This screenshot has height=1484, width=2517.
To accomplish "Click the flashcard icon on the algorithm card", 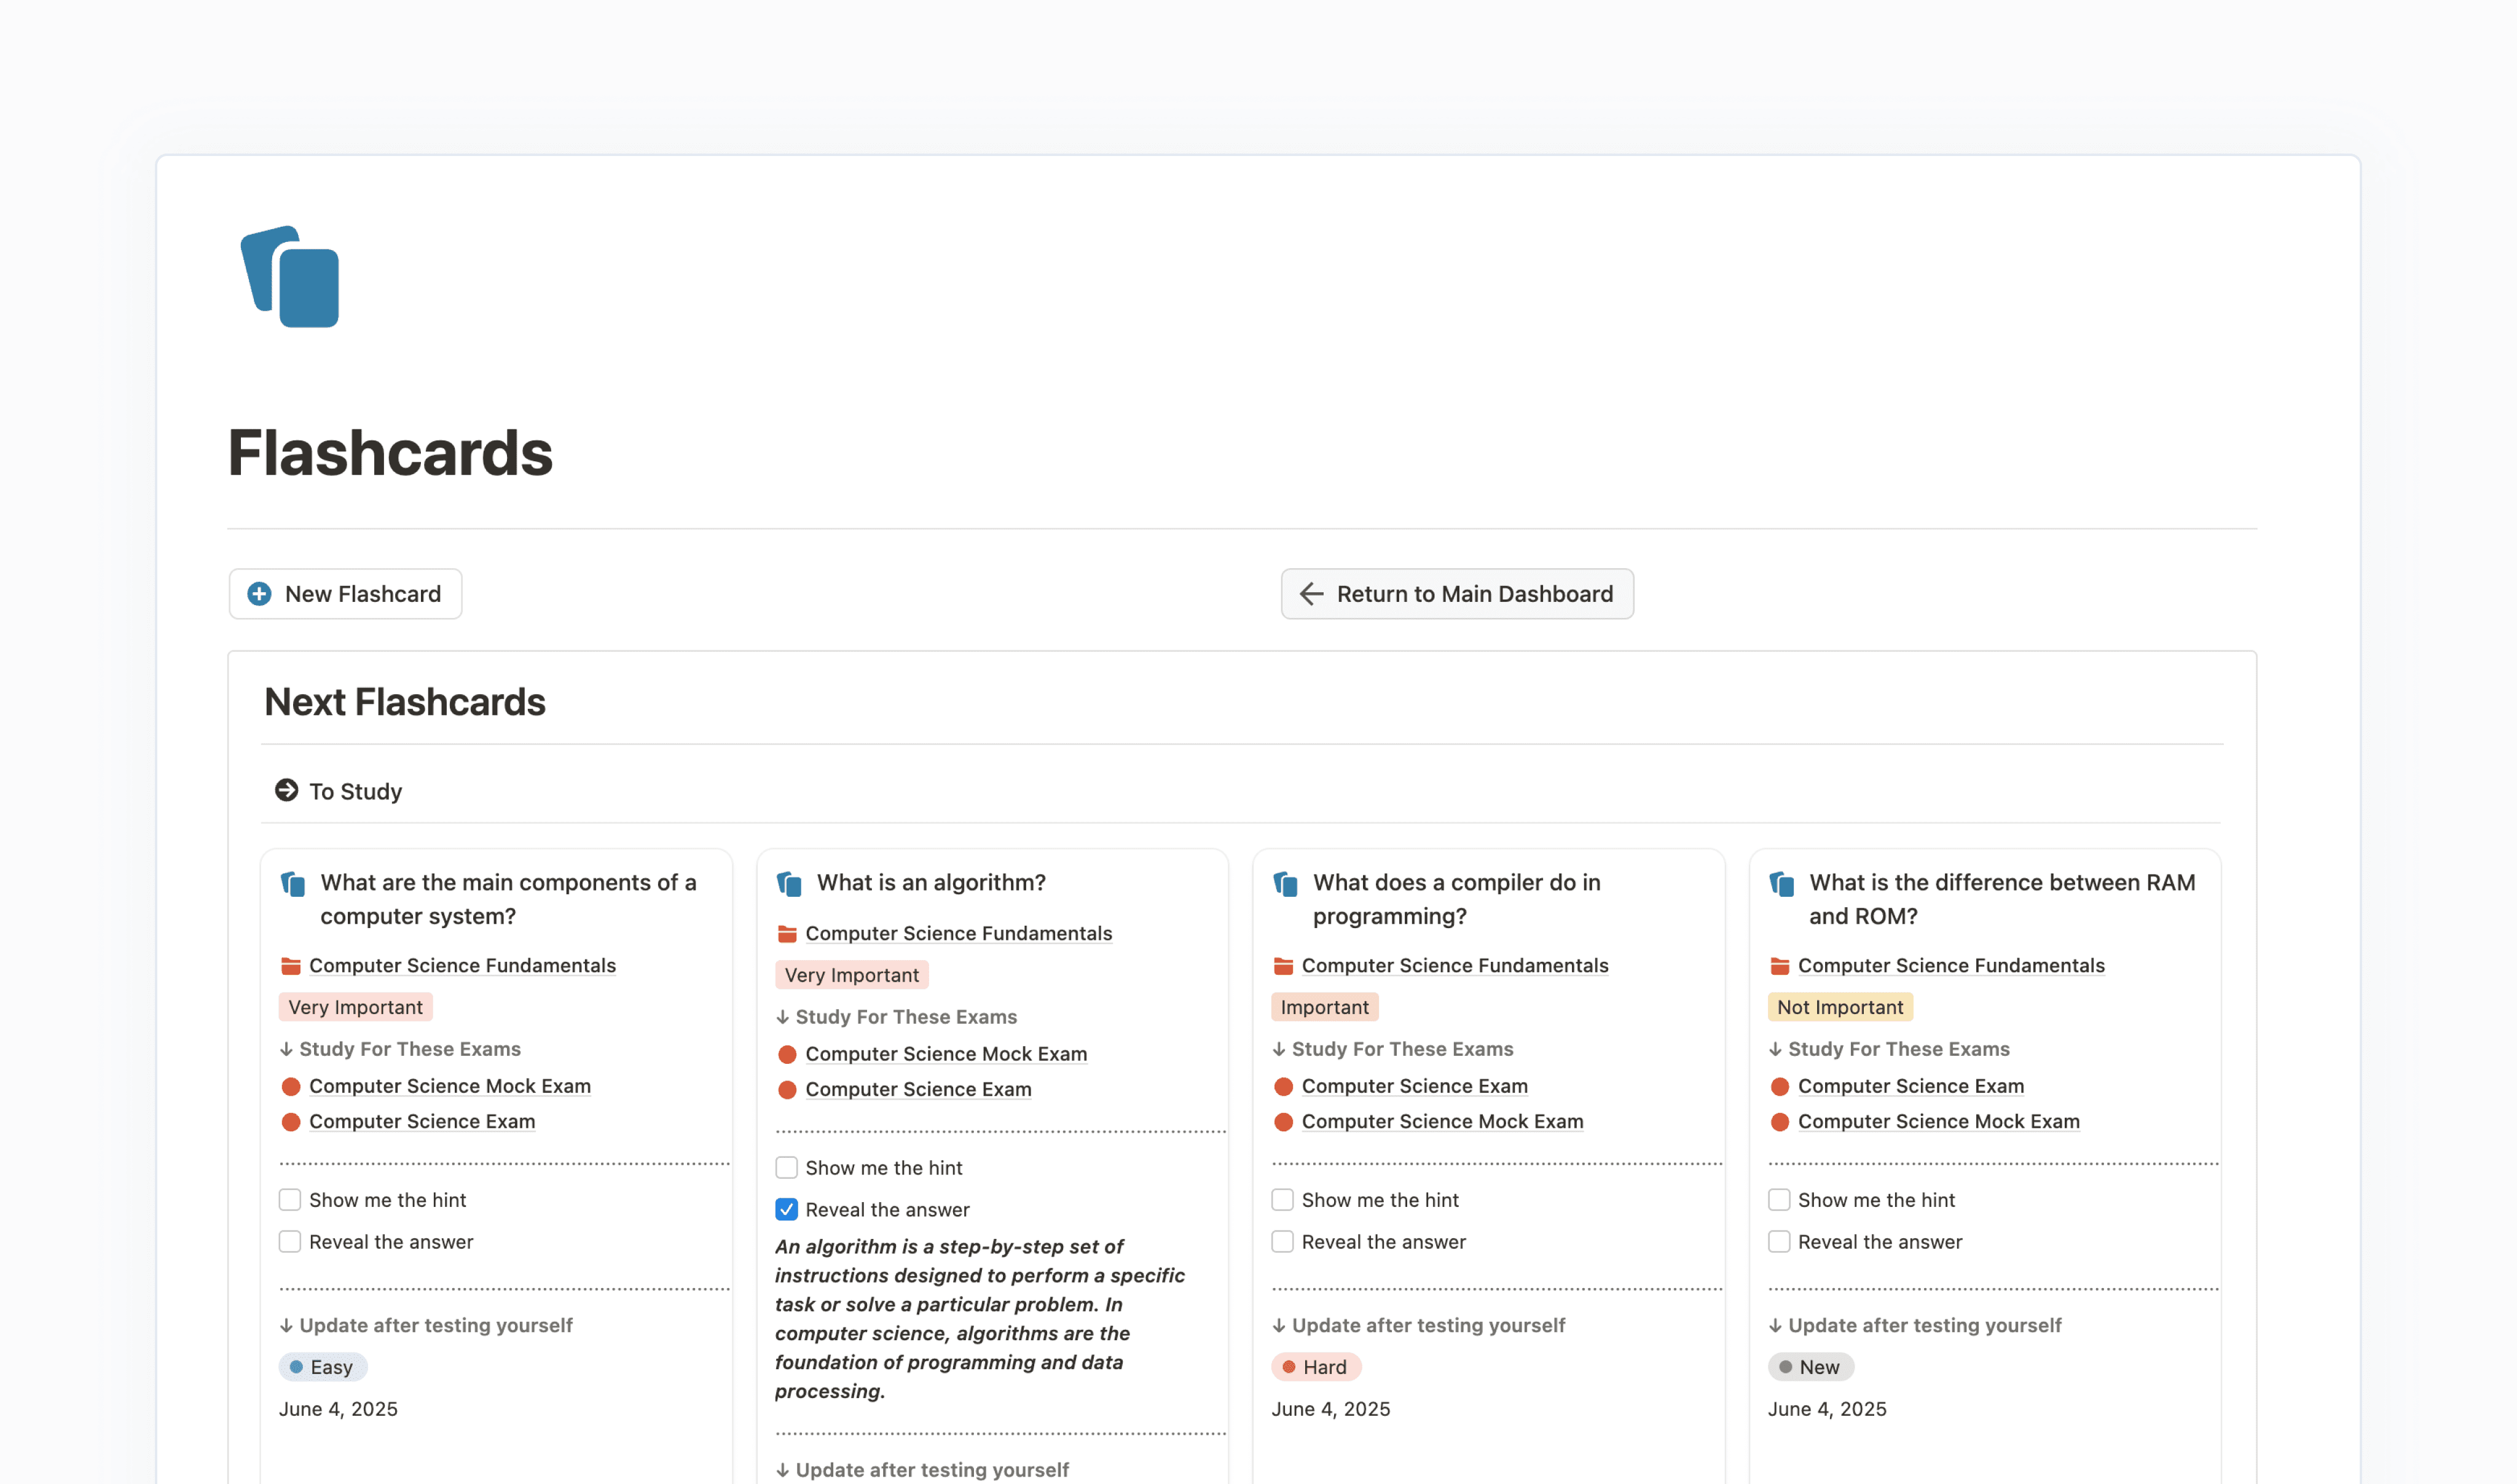I will click(789, 882).
